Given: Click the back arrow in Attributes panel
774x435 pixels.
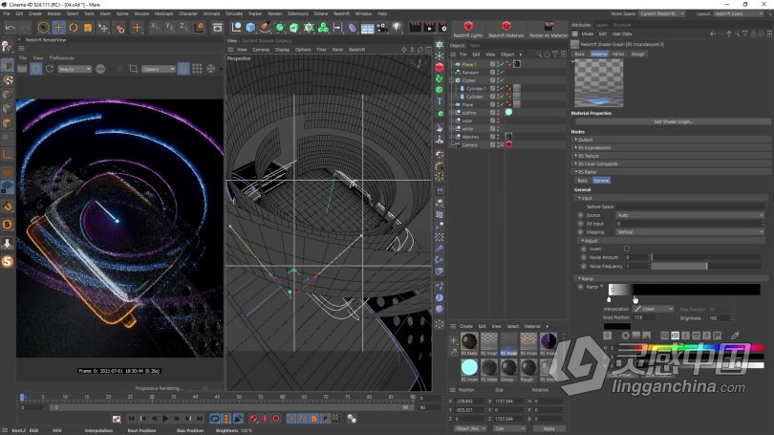Looking at the screenshot, I should 713,34.
